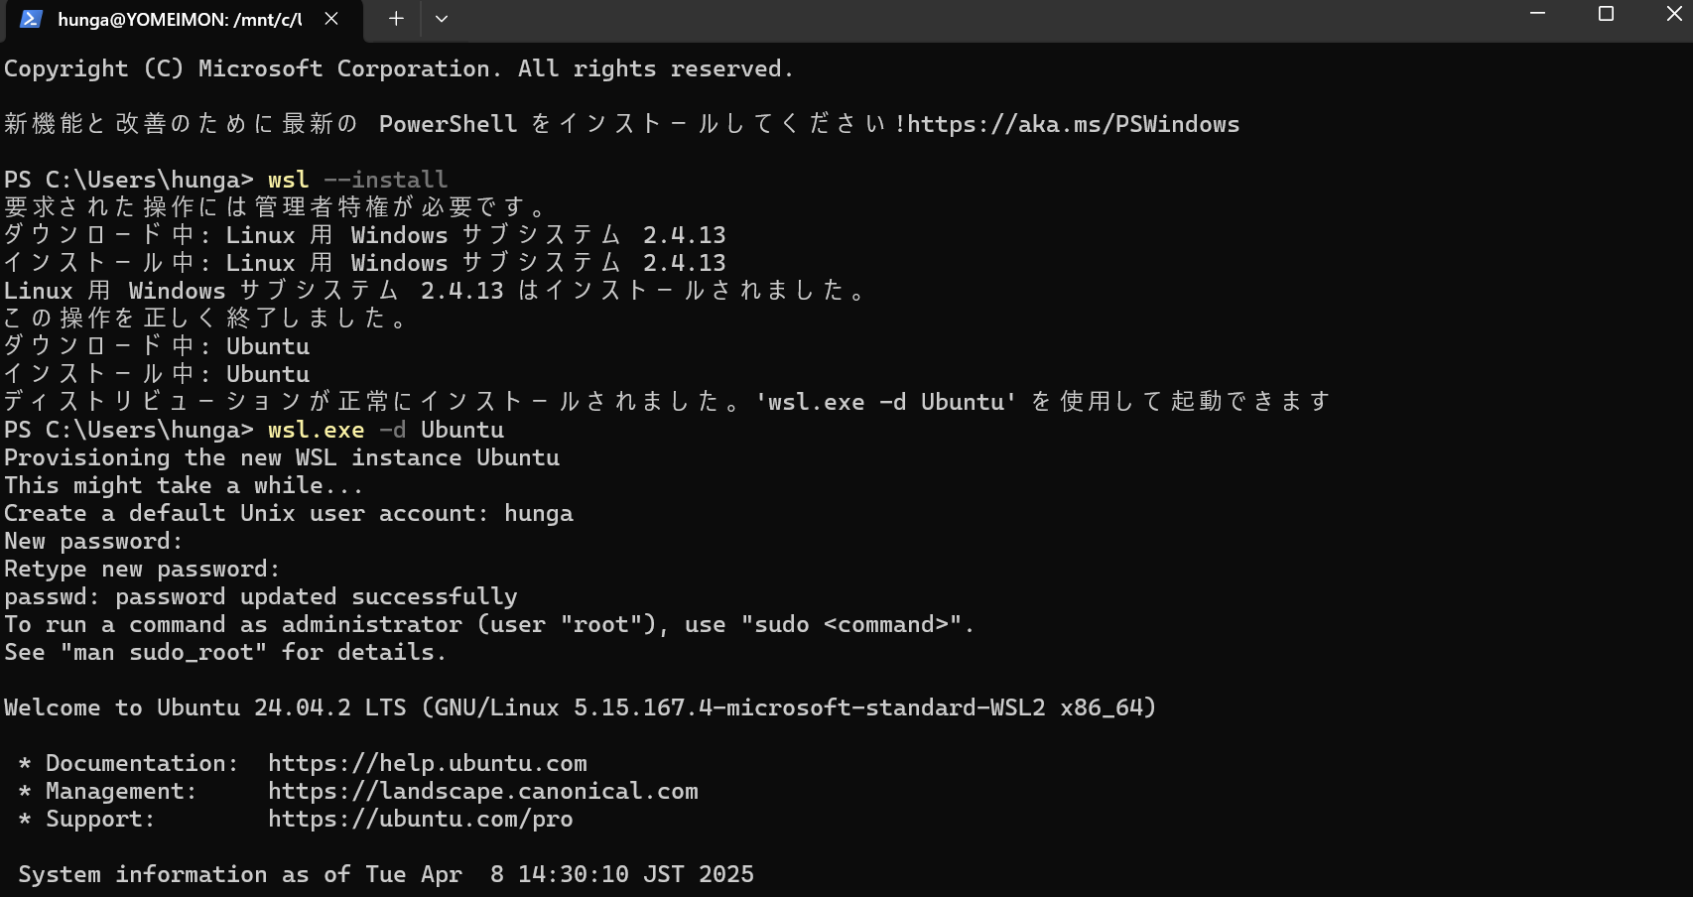Maximize the terminal window

click(1606, 14)
